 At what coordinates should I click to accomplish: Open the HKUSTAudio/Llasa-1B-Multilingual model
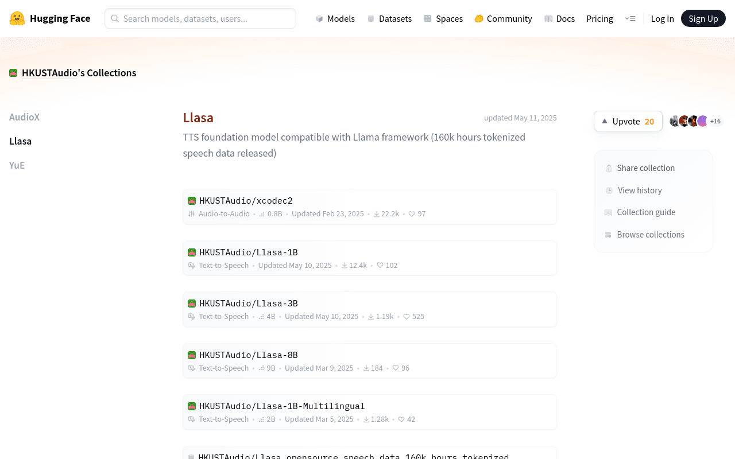370,412
